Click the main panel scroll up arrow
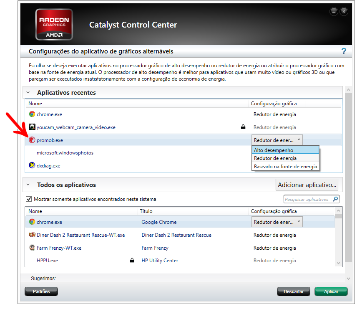Image resolution: width=357 pixels, height=309 pixels. [348, 90]
